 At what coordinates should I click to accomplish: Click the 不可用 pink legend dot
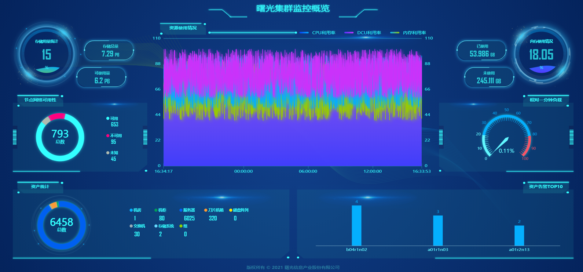pyautogui.click(x=108, y=136)
